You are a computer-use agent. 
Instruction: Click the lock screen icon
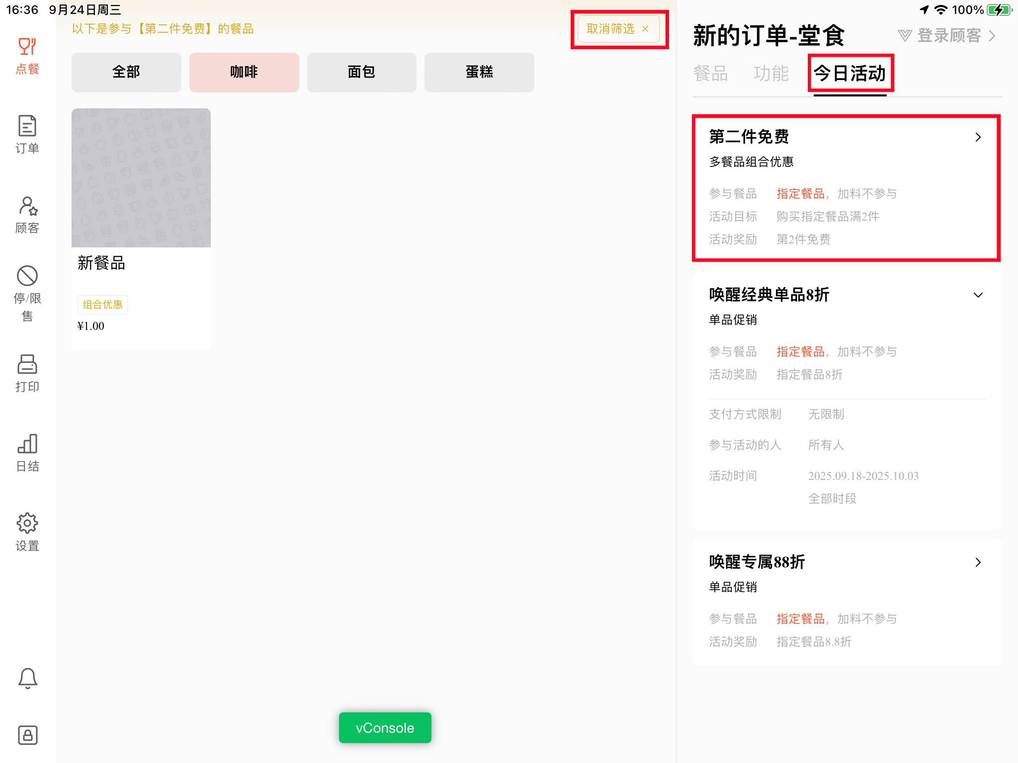coord(27,735)
